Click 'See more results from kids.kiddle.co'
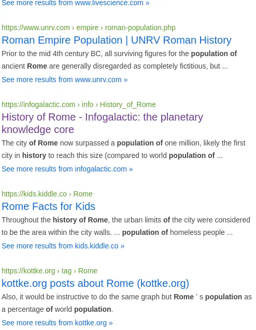This screenshot has width=256, height=330. 63,246
